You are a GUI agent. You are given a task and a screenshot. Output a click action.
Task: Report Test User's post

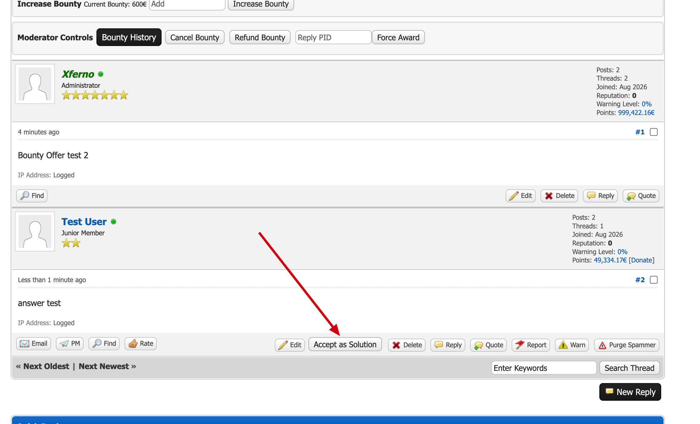pyautogui.click(x=531, y=345)
